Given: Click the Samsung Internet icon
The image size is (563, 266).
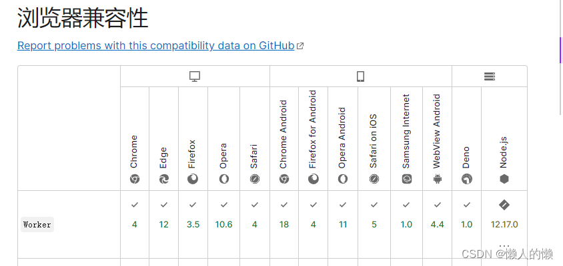Looking at the screenshot, I should 406,179.
